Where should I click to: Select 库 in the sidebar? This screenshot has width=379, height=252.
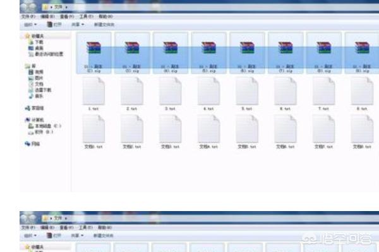[x=31, y=66]
